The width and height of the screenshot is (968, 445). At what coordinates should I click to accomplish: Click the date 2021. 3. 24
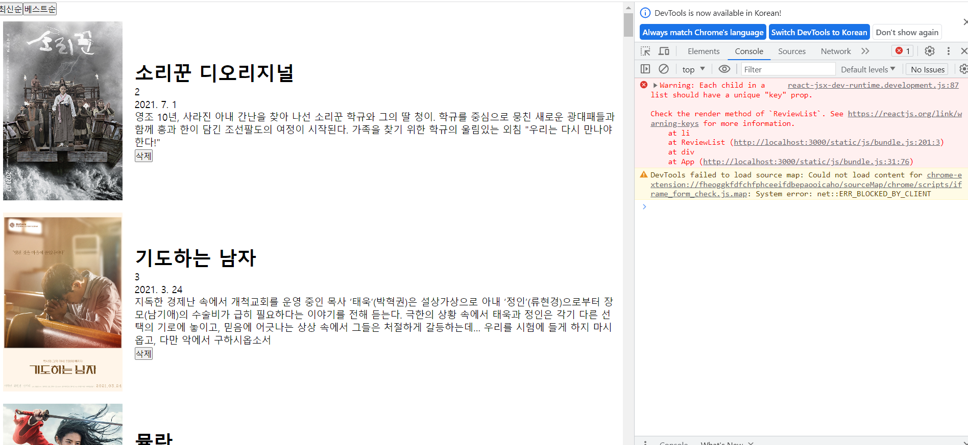158,290
